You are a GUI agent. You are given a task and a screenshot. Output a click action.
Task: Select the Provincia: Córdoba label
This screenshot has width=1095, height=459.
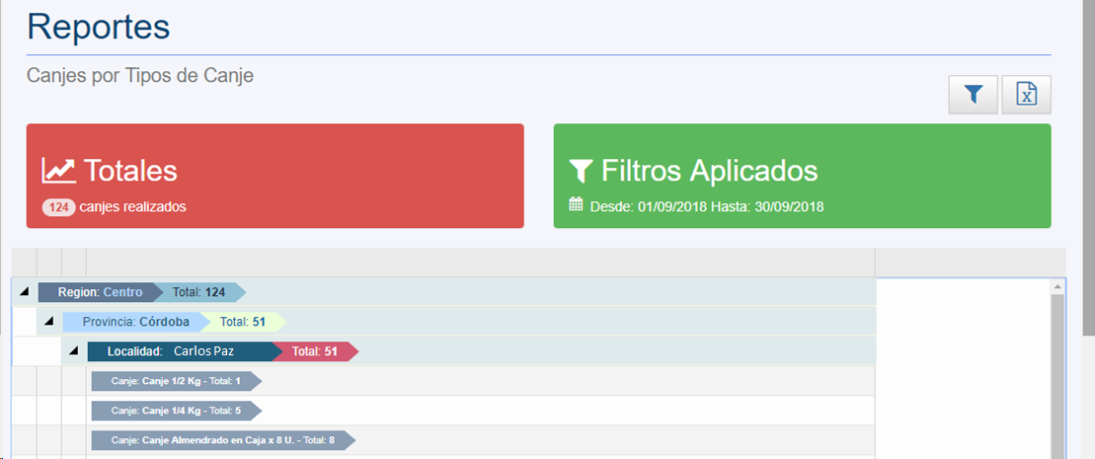[134, 322]
